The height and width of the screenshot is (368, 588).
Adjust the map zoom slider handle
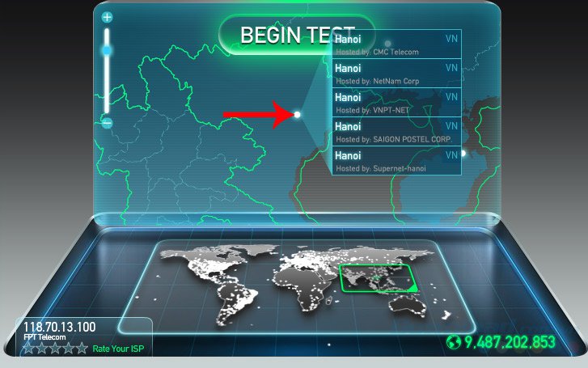coord(108,50)
